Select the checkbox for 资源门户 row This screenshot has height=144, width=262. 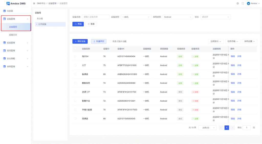[75, 92]
